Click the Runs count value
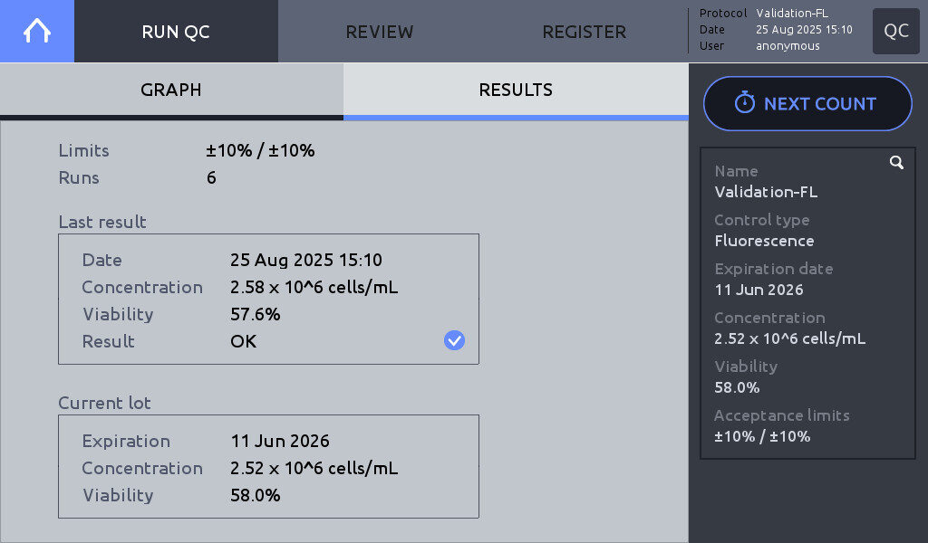This screenshot has height=543, width=928. point(211,177)
